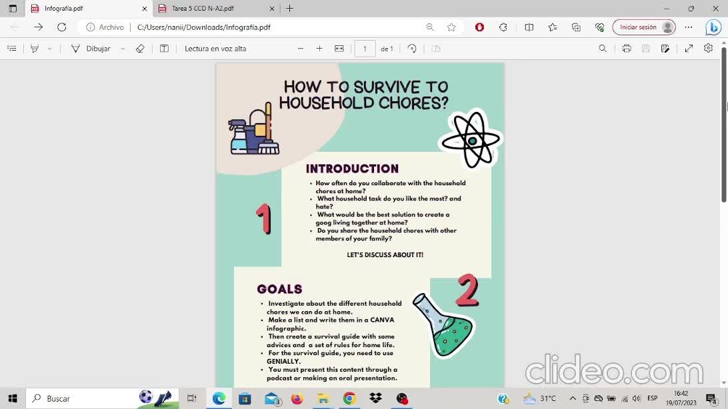Expand the Dibujar options arrow
Image resolution: width=728 pixels, height=409 pixels.
point(123,49)
